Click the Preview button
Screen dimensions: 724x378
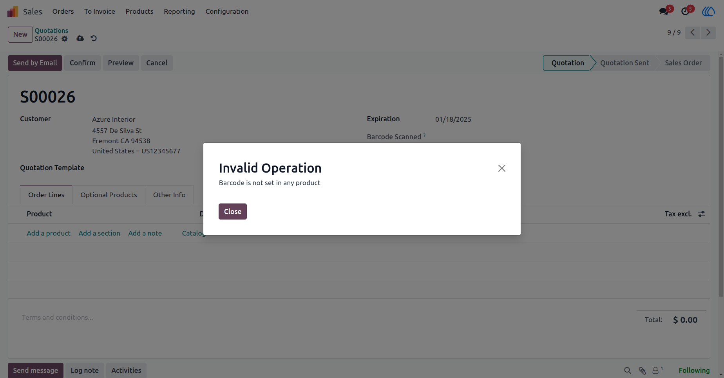pos(121,63)
